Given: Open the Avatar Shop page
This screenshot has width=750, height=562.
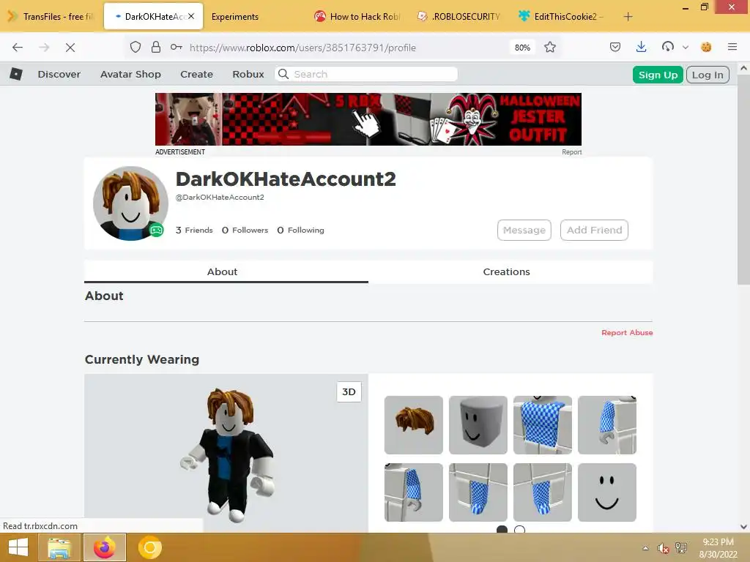Looking at the screenshot, I should click(x=130, y=75).
